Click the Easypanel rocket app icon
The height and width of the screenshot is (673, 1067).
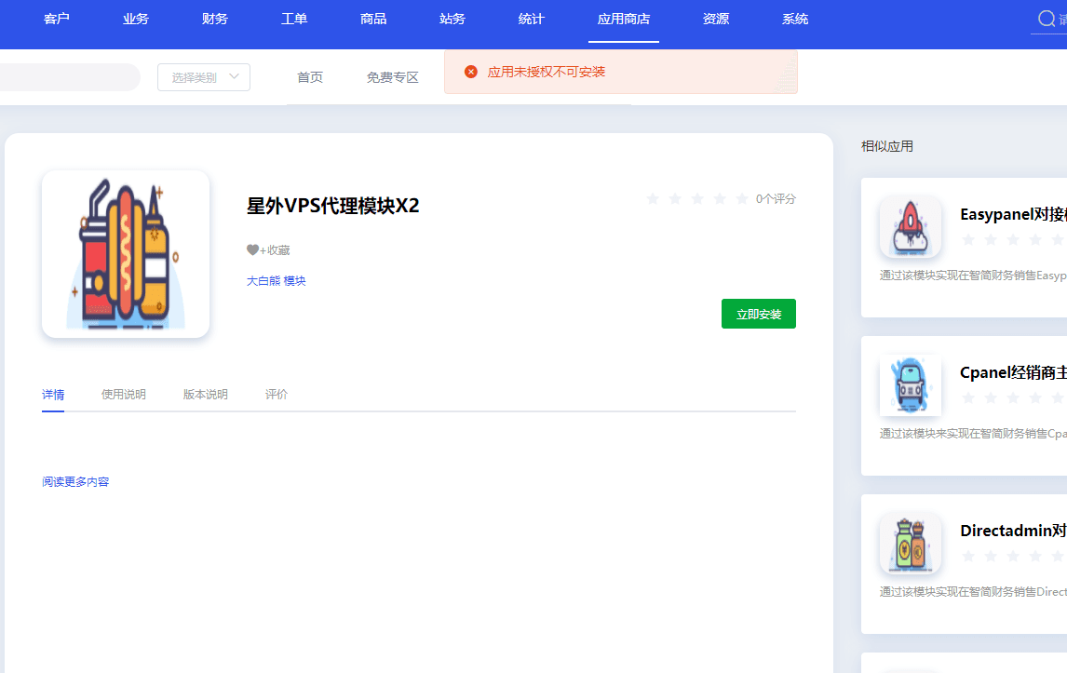tap(911, 227)
